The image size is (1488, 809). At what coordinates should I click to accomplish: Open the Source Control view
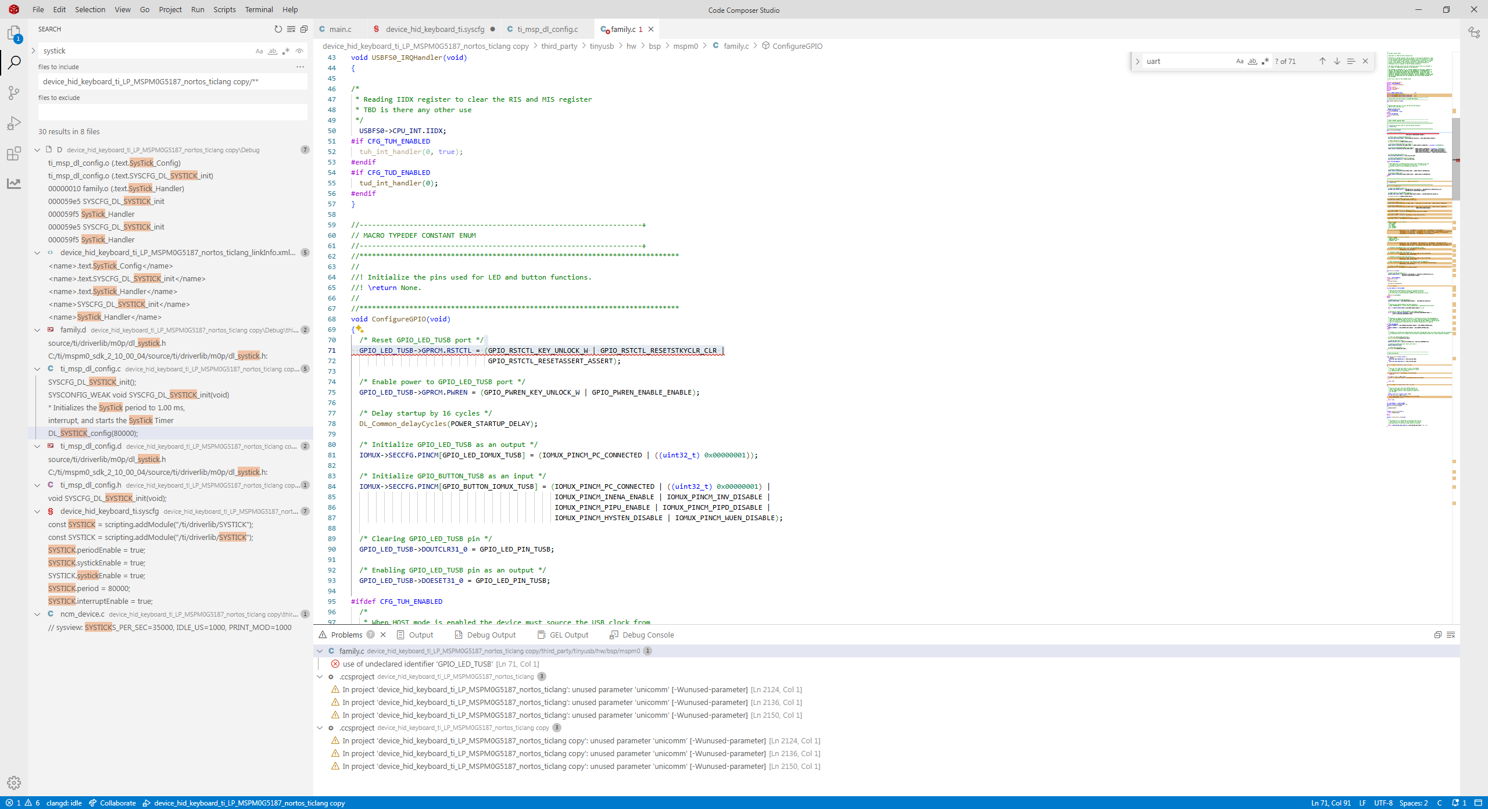14,92
